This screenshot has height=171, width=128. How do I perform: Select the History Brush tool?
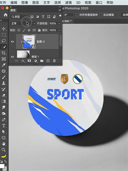coord(4,89)
